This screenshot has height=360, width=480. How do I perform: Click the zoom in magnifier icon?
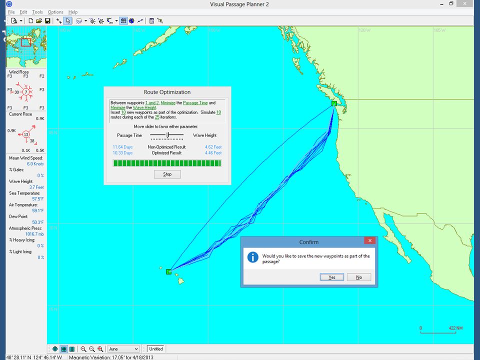pyautogui.click(x=83, y=349)
